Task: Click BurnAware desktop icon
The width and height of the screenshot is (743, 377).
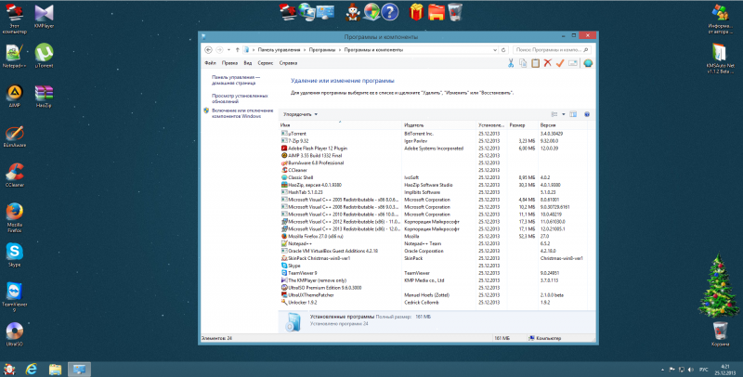Action: [14, 136]
